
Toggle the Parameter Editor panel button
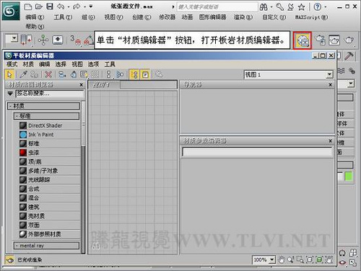[145, 74]
